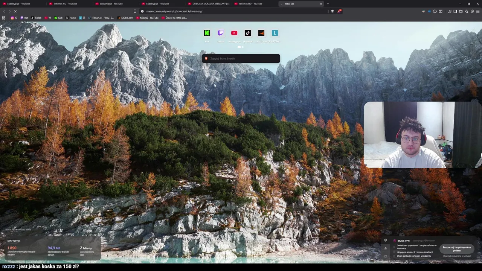Open a new tab with plus button
Image resolution: width=482 pixels, height=271 pixels.
click(328, 4)
